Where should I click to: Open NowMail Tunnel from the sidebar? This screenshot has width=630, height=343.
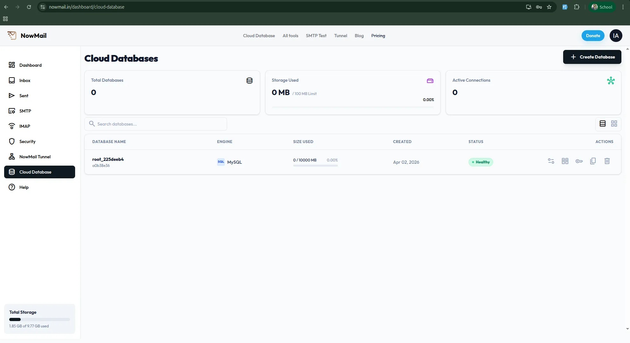click(35, 156)
